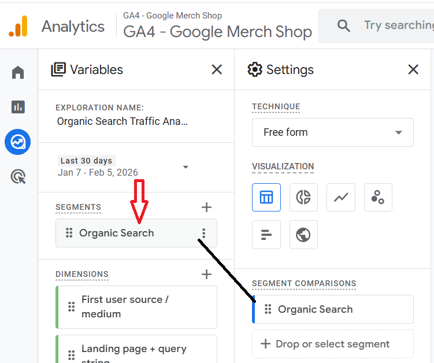This screenshot has width=434, height=363.
Task: Select the Scatter plot visualization
Action: coord(378,198)
